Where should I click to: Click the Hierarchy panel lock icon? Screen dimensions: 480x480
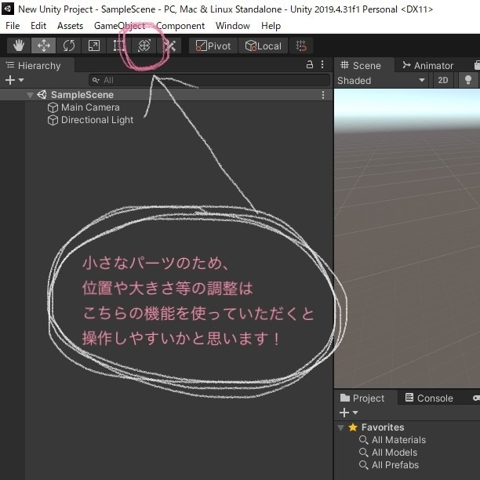click(x=310, y=64)
